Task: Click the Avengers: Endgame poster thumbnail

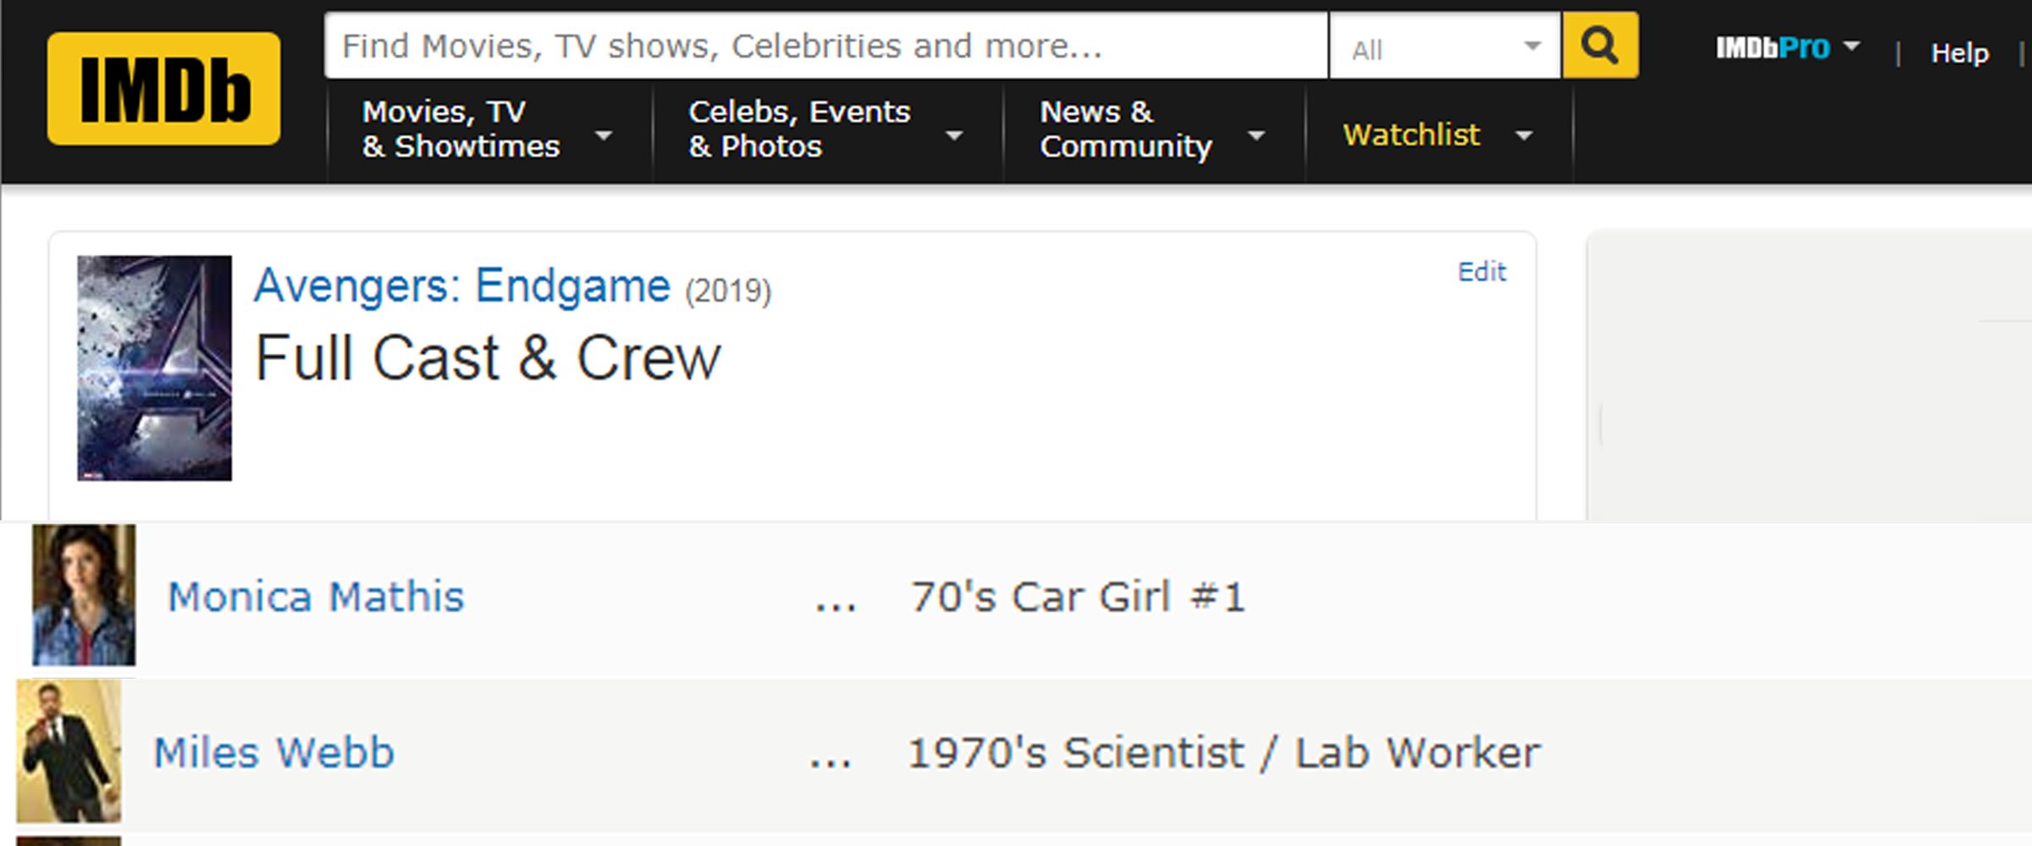Action: (154, 368)
